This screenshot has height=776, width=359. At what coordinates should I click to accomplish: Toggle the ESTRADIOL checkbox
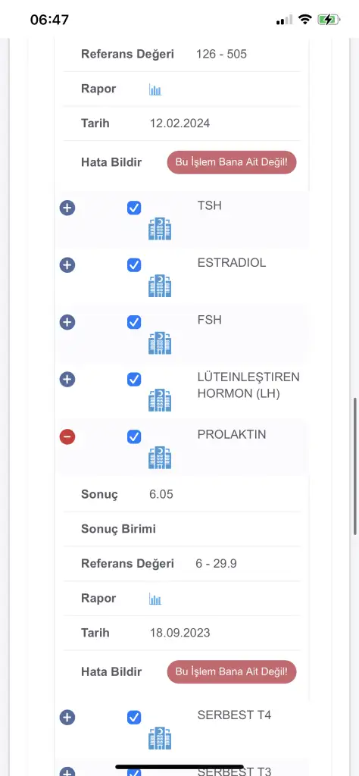tap(134, 265)
